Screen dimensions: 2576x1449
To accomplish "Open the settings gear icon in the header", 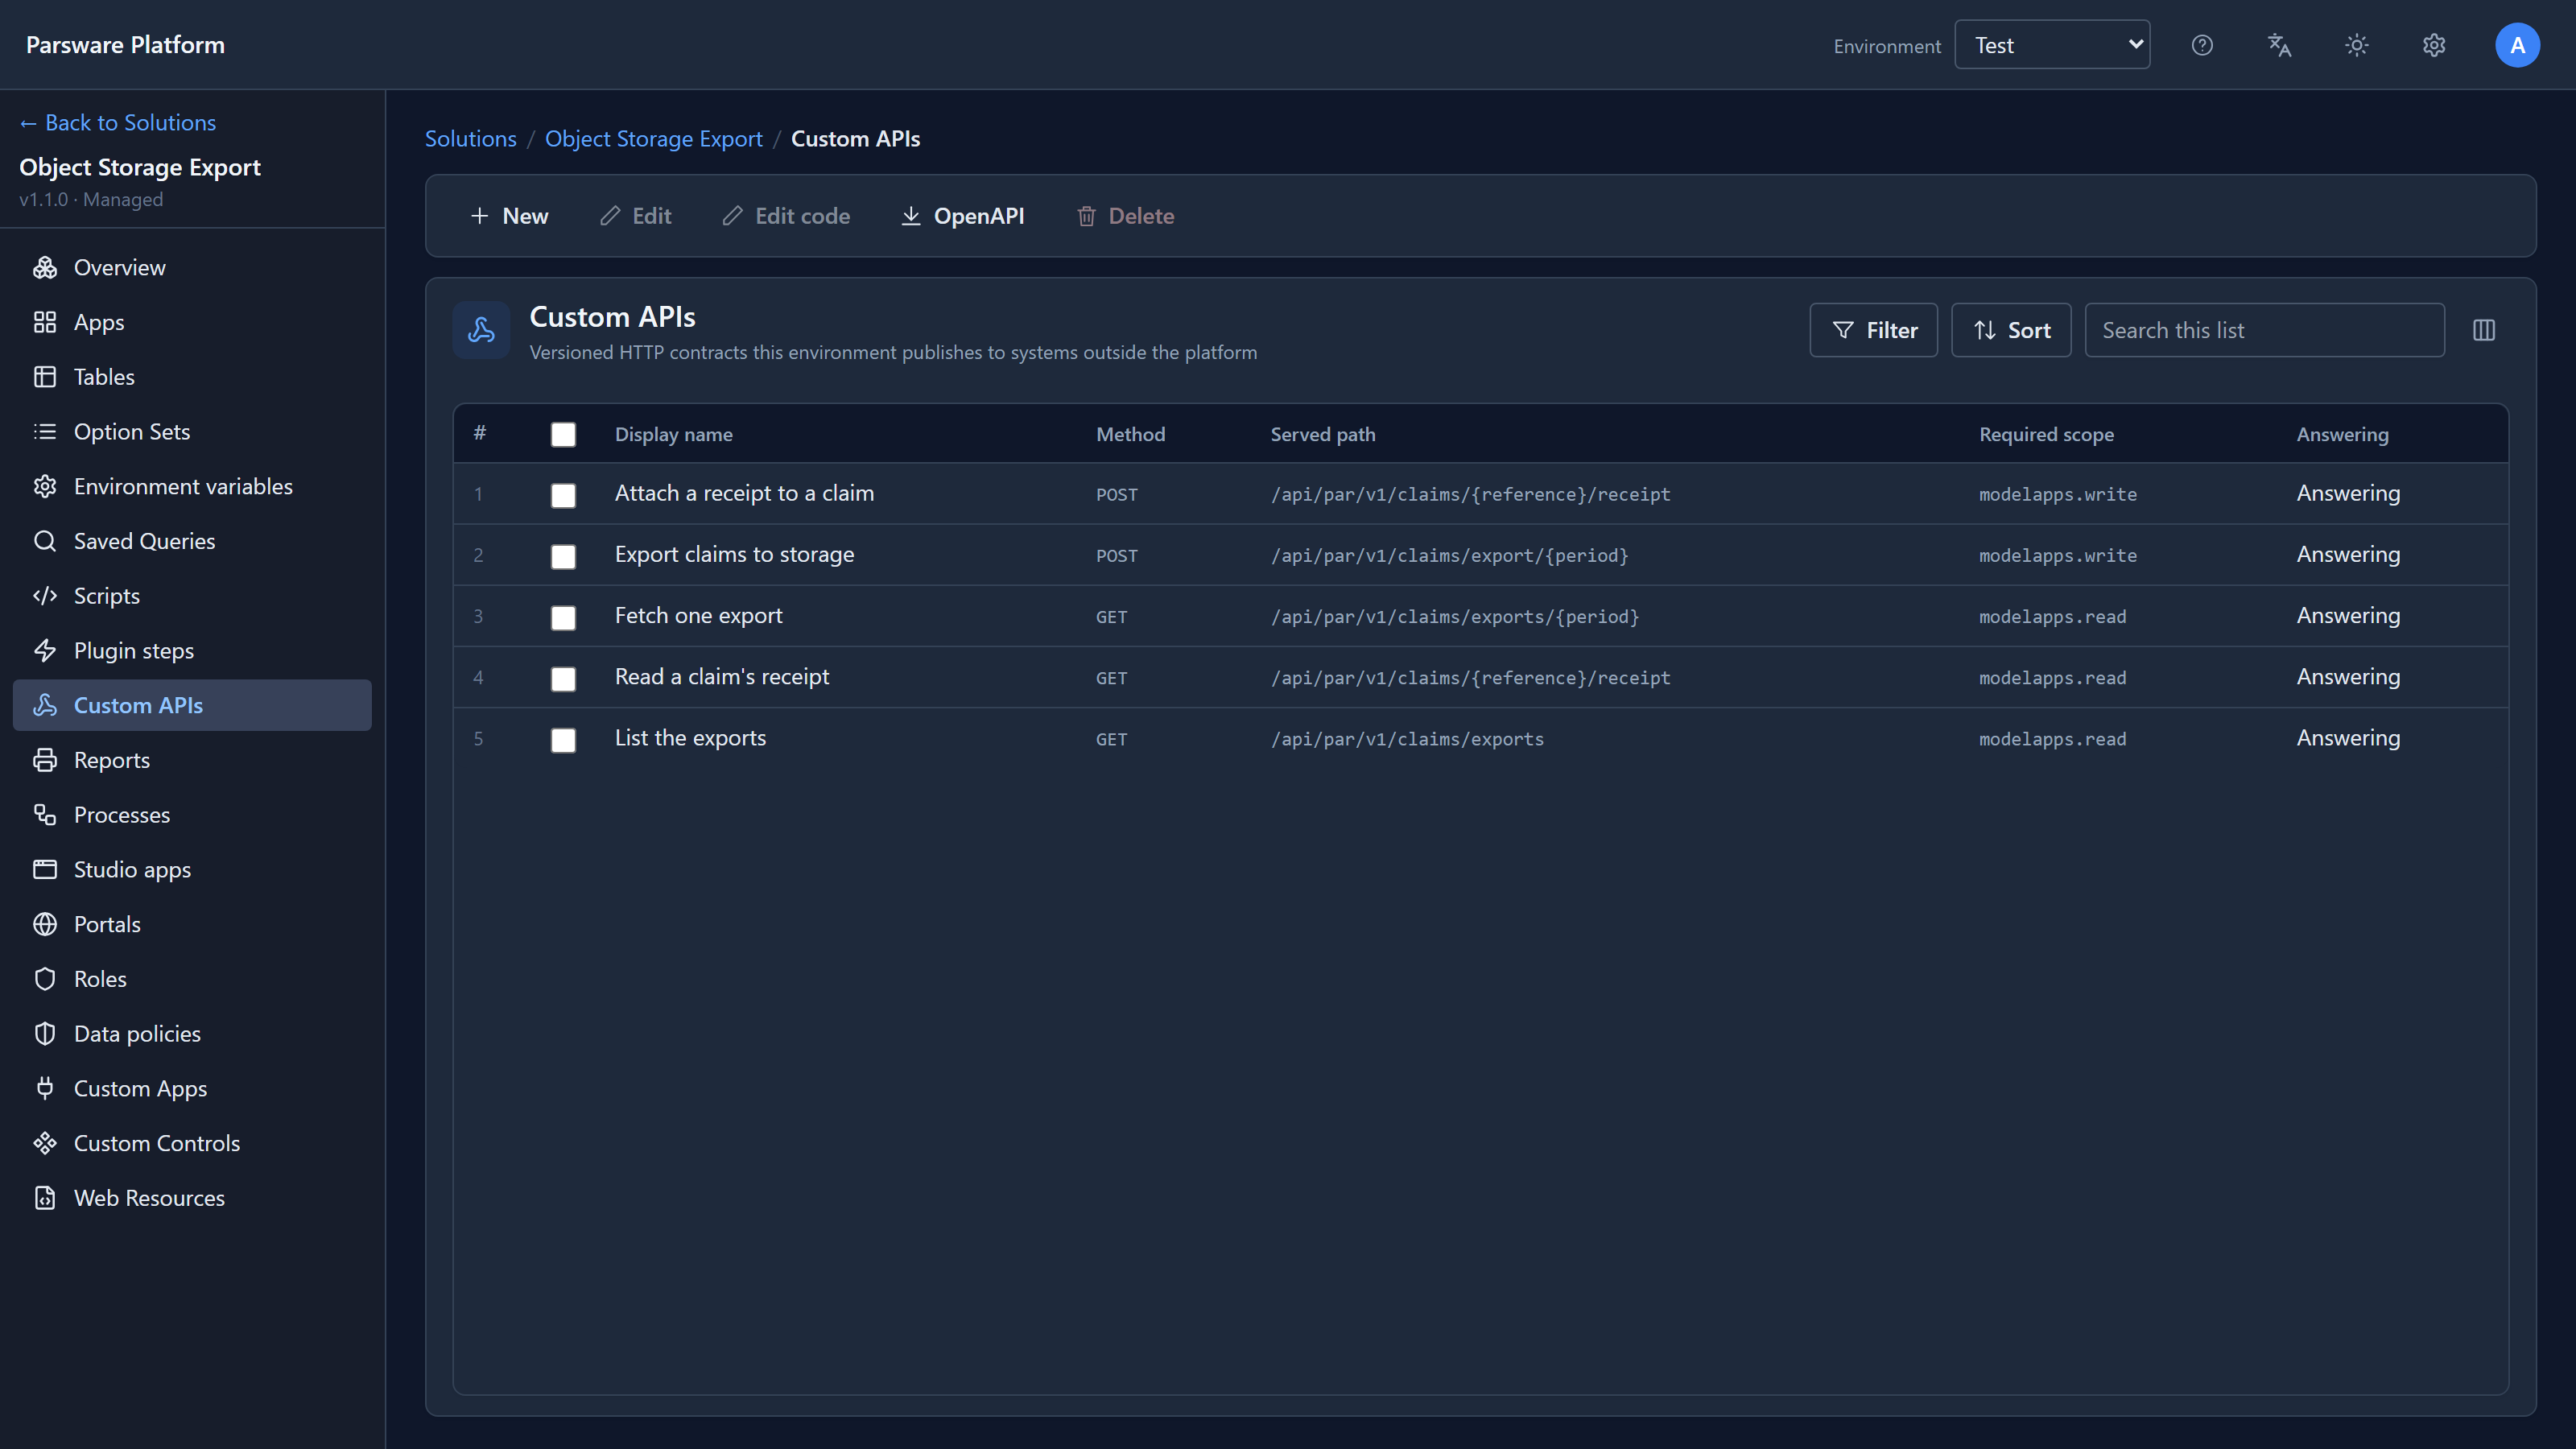I will (x=2434, y=45).
